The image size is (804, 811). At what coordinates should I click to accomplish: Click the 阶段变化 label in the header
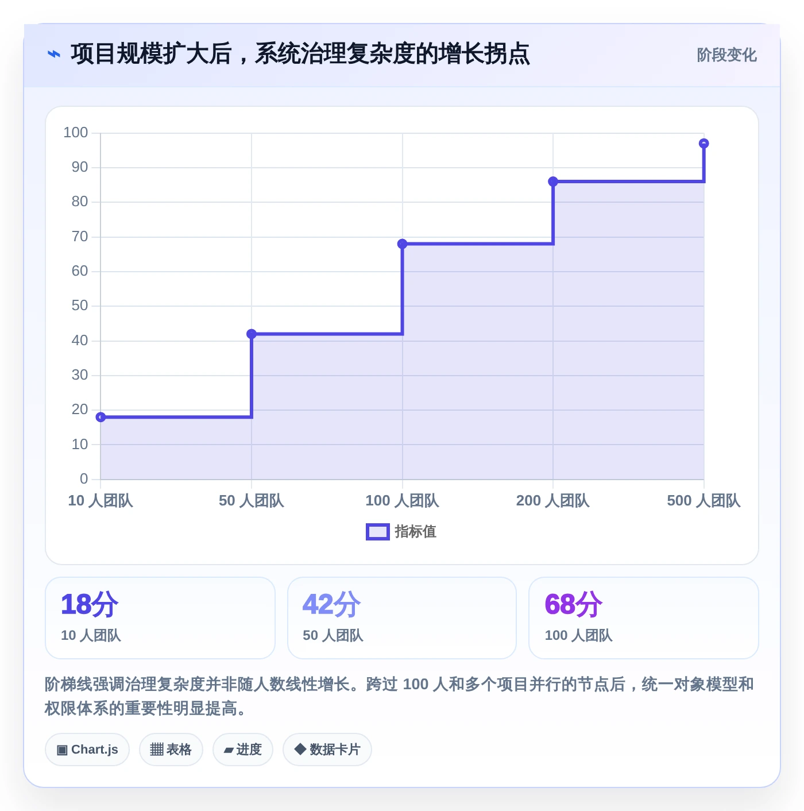pos(726,55)
